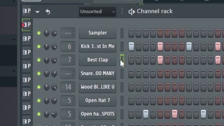Mute the Sampler channel

pos(39,33)
